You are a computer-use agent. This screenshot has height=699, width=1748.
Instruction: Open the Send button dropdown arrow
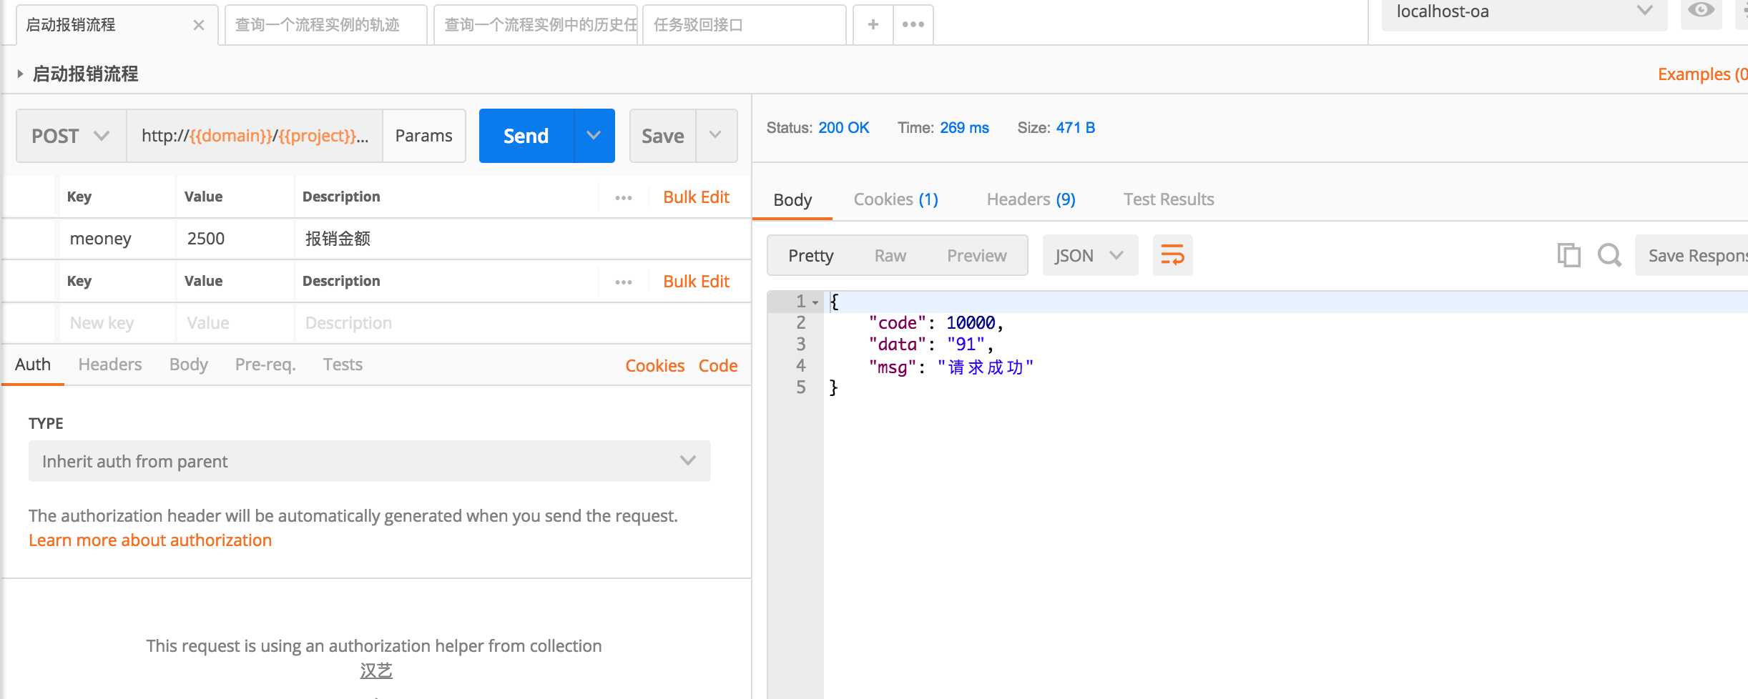(594, 136)
